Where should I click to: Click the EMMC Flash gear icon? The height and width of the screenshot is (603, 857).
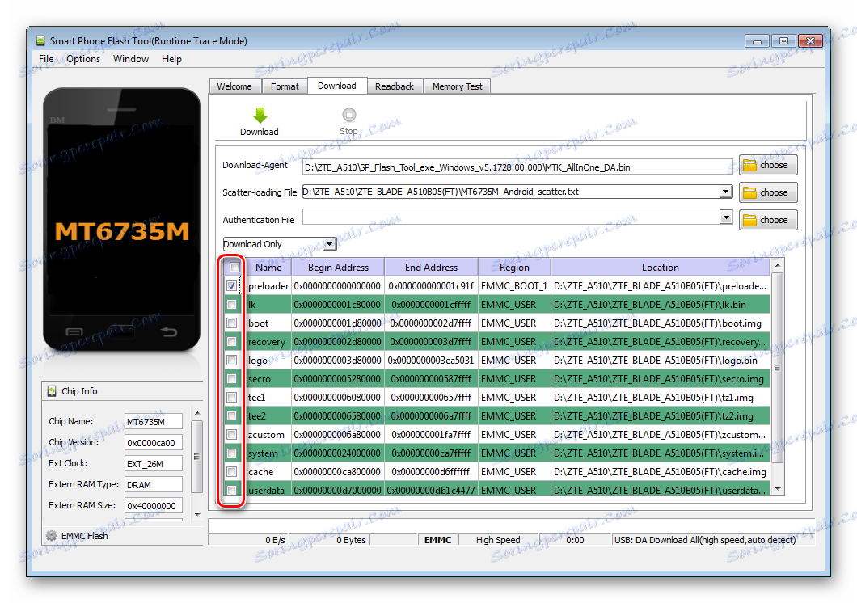coord(51,535)
